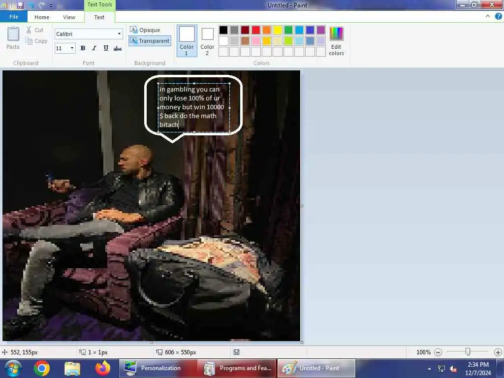
Task: Pick the black color swatch
Action: click(x=223, y=30)
